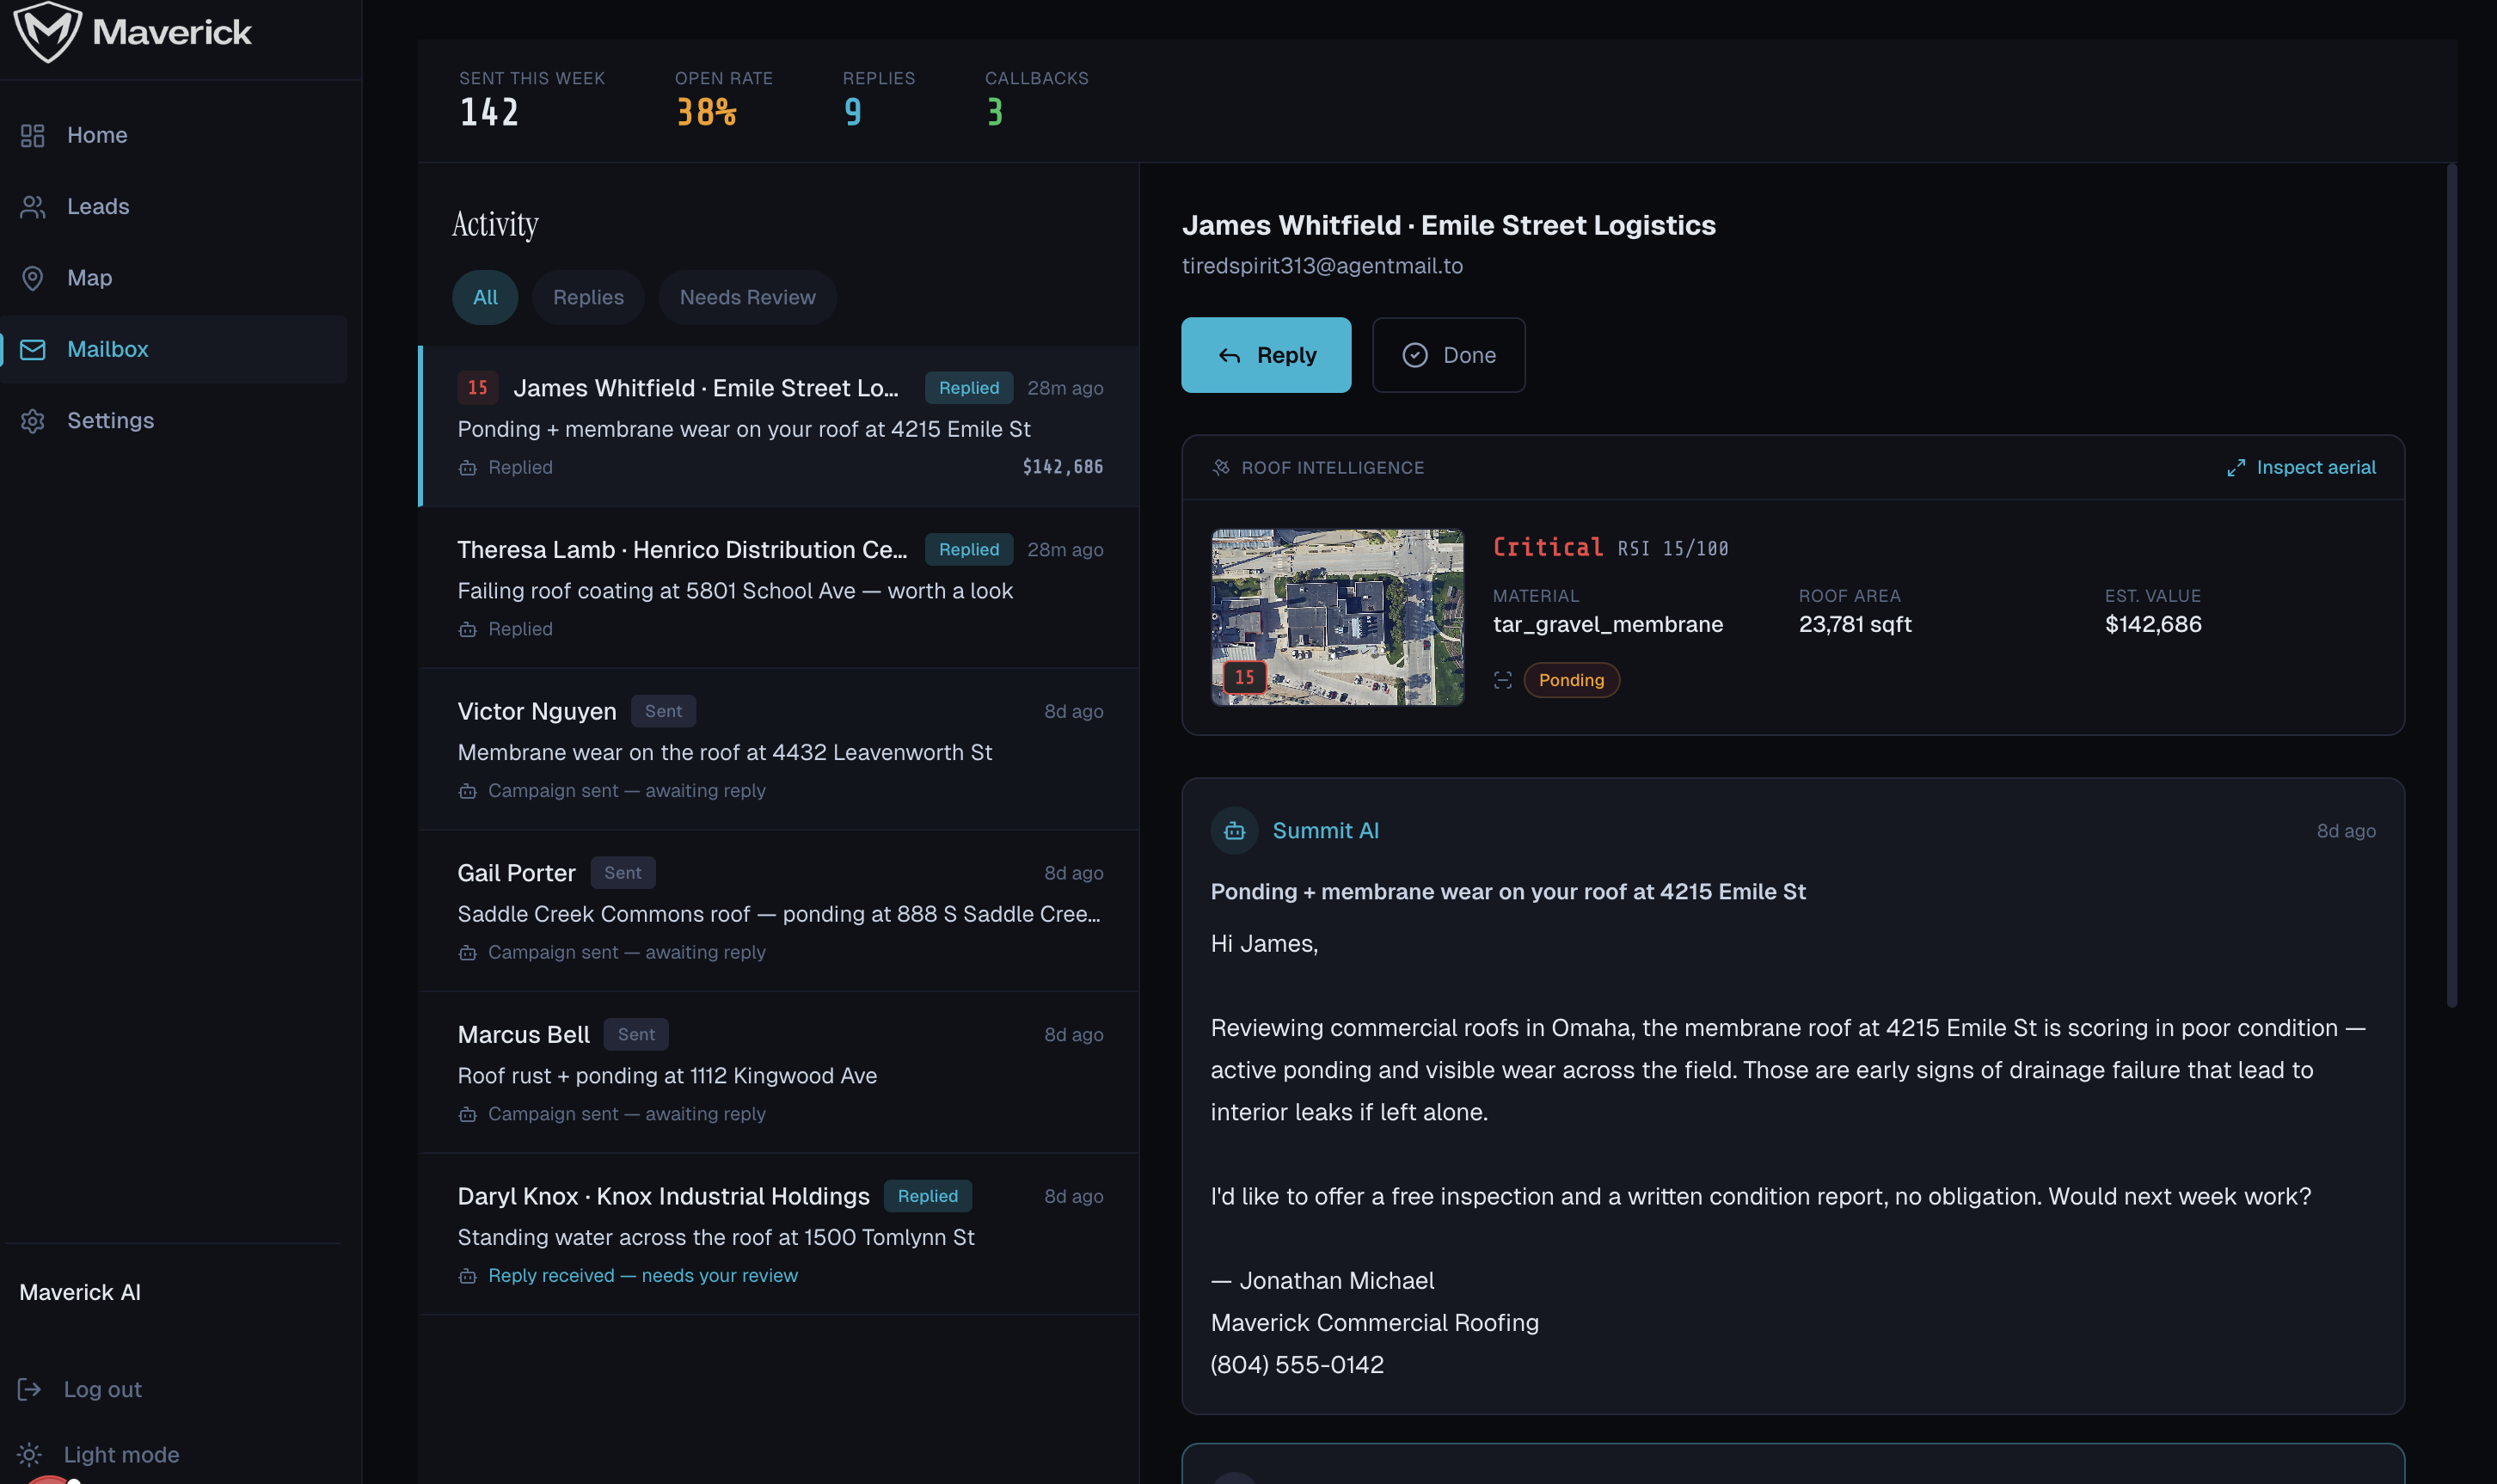Open the Map page
The height and width of the screenshot is (1484, 2497).
[x=174, y=278]
